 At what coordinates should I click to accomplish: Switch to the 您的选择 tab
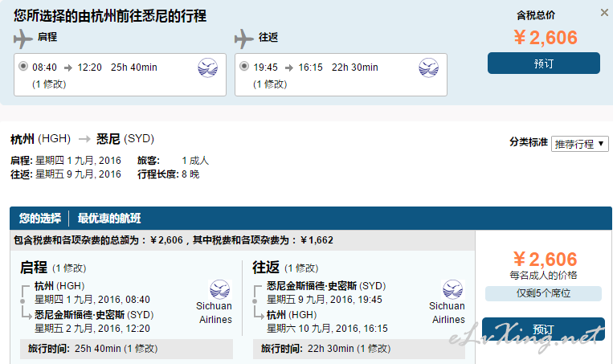tap(40, 219)
